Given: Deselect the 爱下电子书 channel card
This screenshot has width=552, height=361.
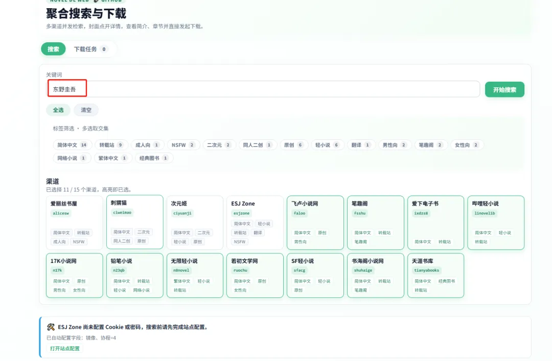Looking at the screenshot, I should (x=435, y=223).
